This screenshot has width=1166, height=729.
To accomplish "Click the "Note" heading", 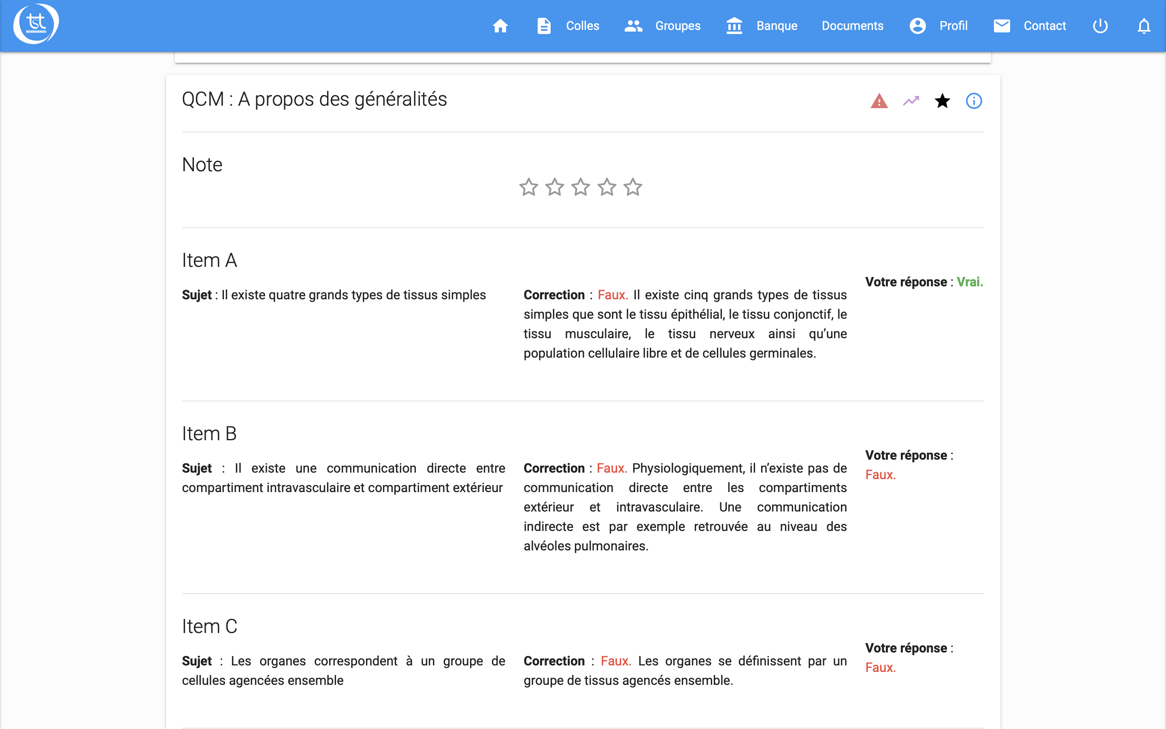I will [202, 165].
